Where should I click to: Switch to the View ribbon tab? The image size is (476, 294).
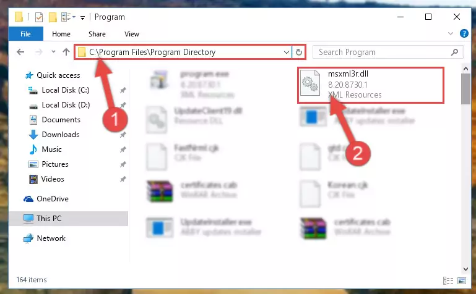[x=132, y=34]
